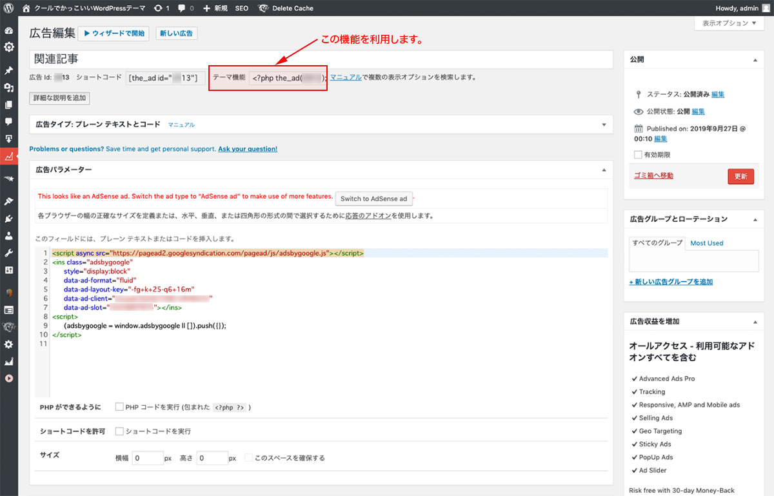The width and height of the screenshot is (774, 496).
Task: Enable the 有効期限 expiry checkbox
Action: point(638,155)
